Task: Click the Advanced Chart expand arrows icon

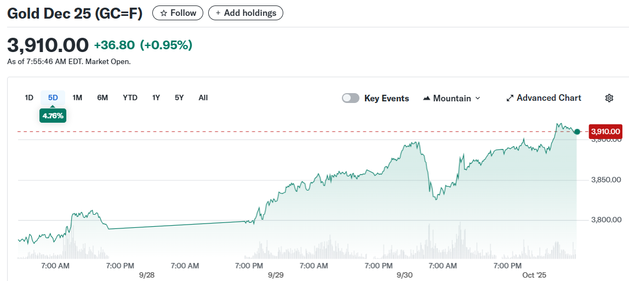Action: tap(510, 98)
